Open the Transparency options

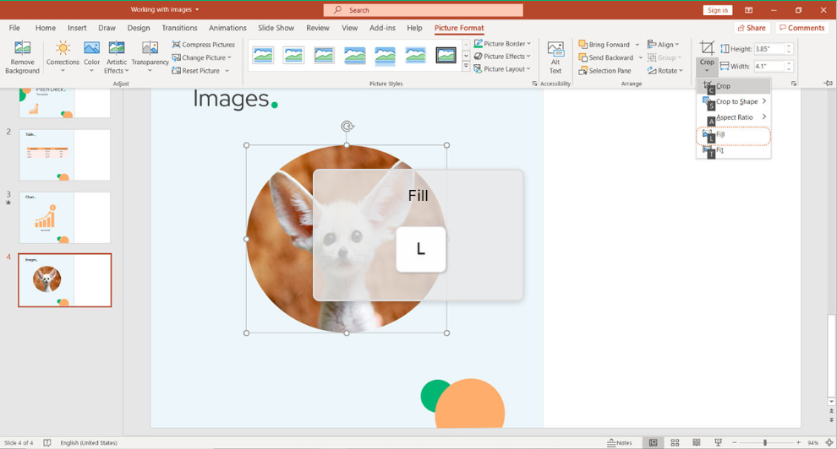tap(150, 57)
